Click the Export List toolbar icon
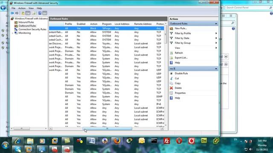 tap(34, 13)
